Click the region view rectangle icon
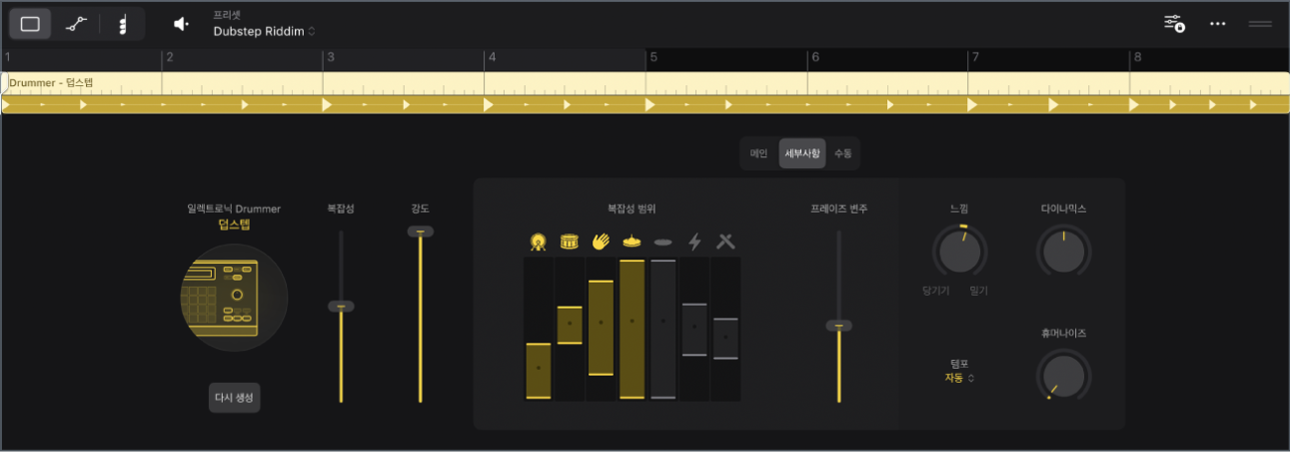This screenshot has width=1290, height=453. [x=30, y=24]
